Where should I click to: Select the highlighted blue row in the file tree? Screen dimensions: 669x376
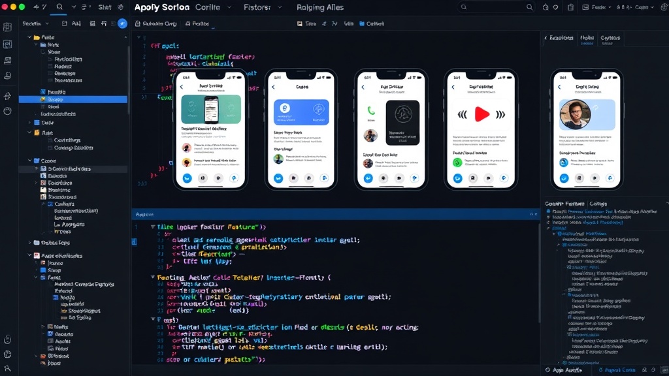(x=73, y=99)
